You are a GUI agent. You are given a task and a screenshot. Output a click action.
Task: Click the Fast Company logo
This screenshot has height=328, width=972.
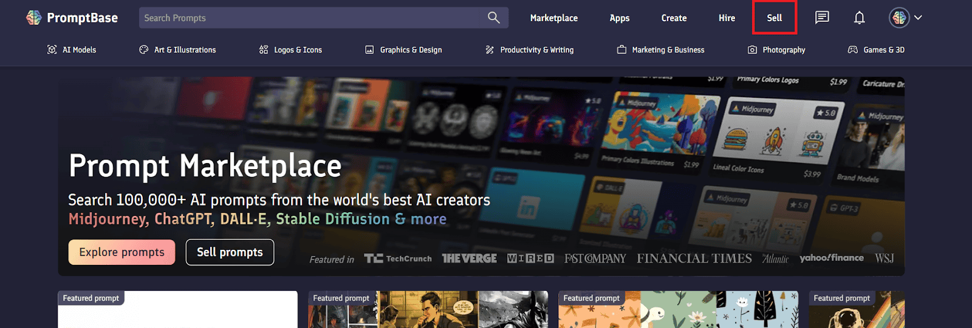point(595,258)
